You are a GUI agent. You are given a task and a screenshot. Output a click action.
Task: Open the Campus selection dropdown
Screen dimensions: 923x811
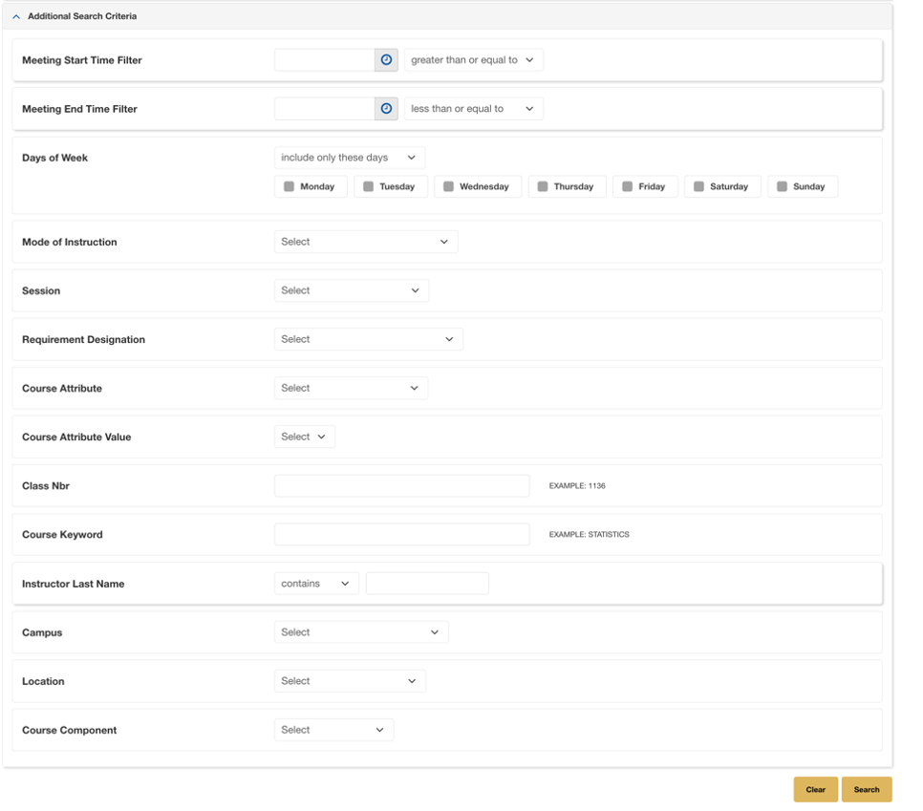click(x=361, y=631)
